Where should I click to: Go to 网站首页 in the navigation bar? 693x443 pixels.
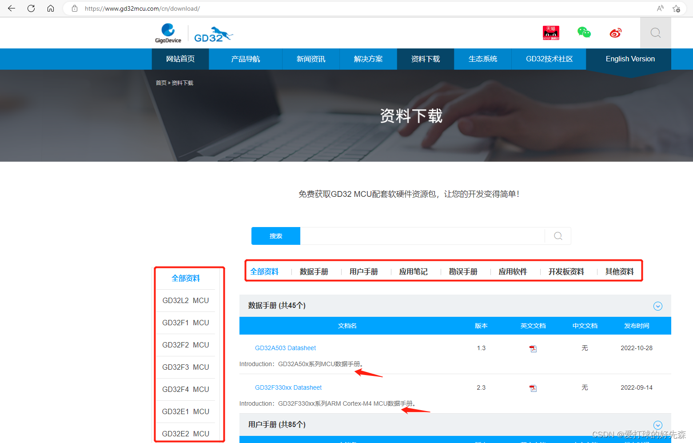tap(180, 59)
